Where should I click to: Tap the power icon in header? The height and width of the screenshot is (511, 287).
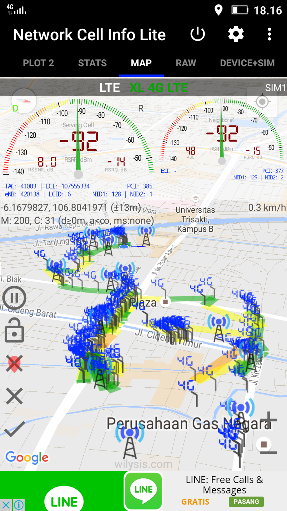pos(198,34)
